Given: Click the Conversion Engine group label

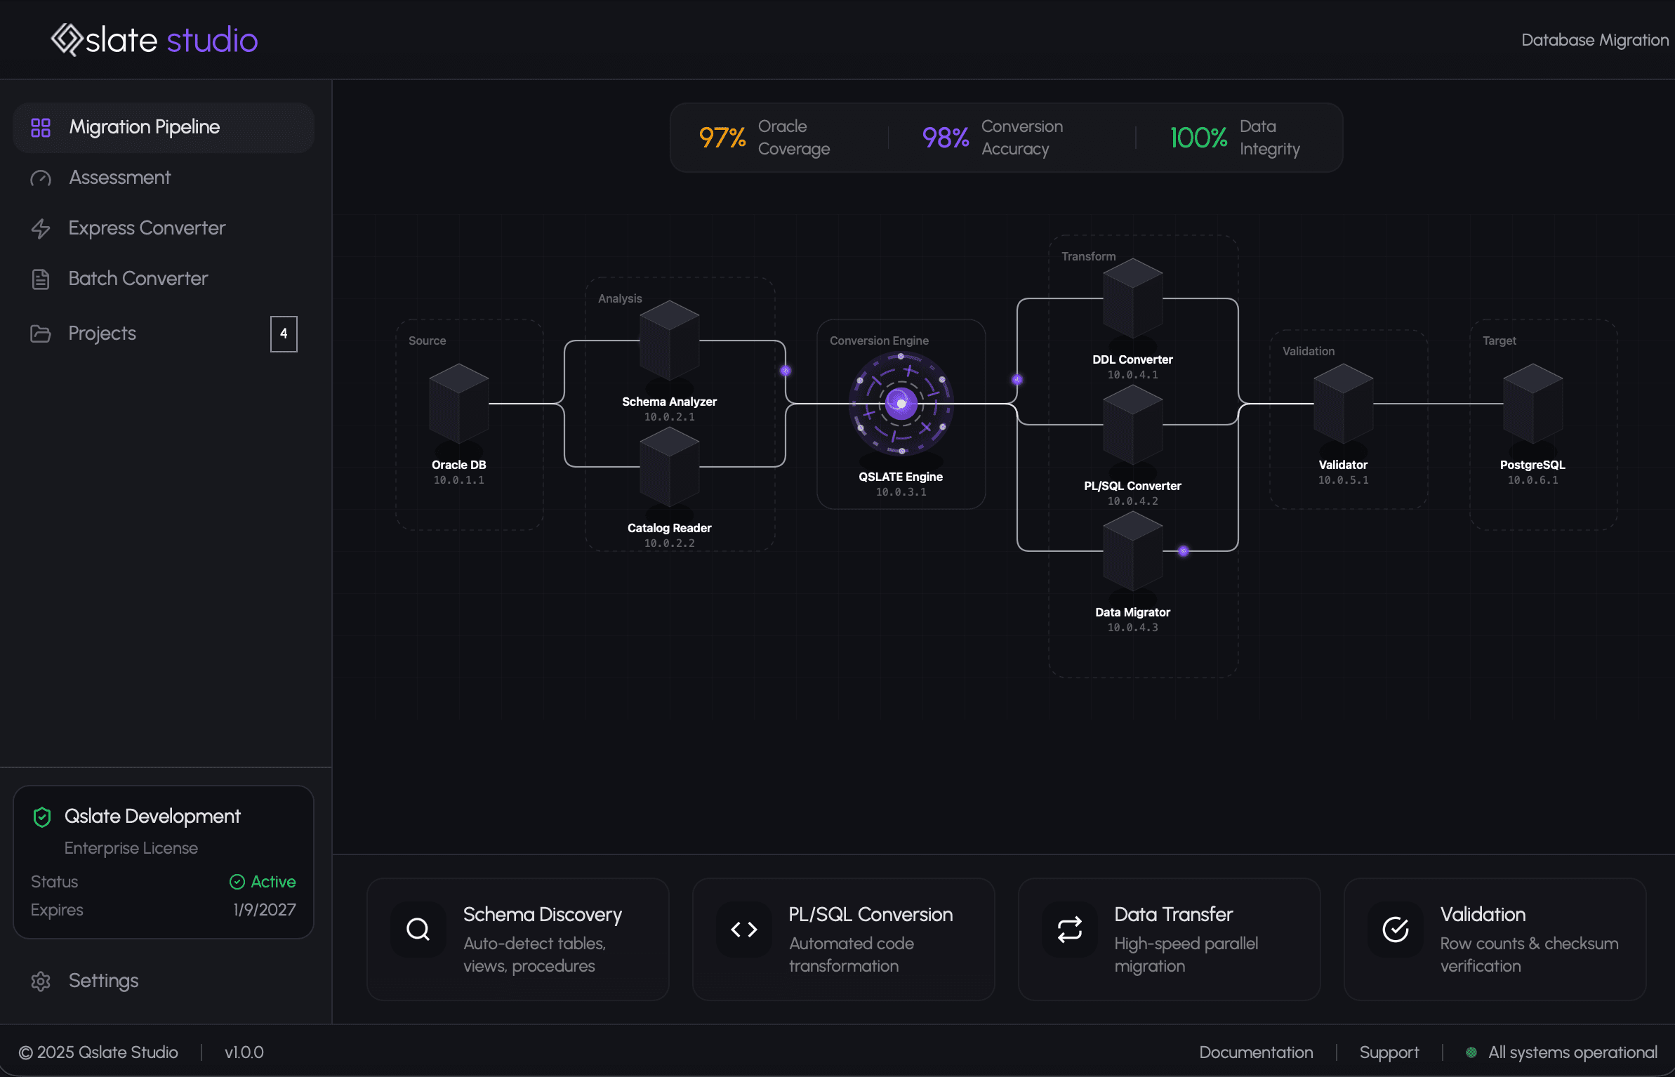Looking at the screenshot, I should (x=879, y=341).
